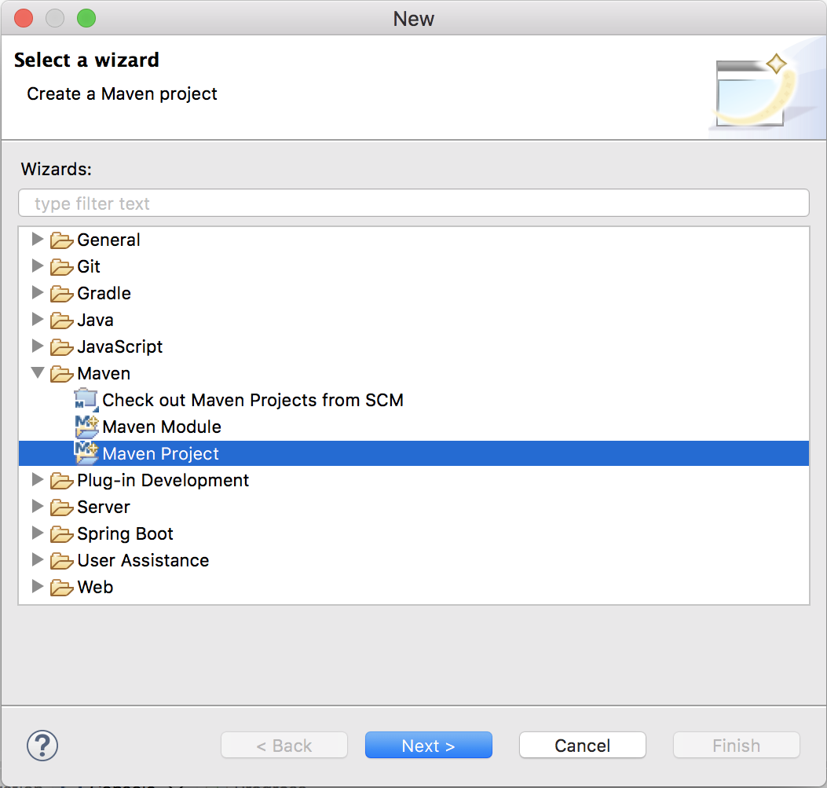This screenshot has height=788, width=827.
Task: Expand the Spring Boot category
Action: (x=37, y=533)
